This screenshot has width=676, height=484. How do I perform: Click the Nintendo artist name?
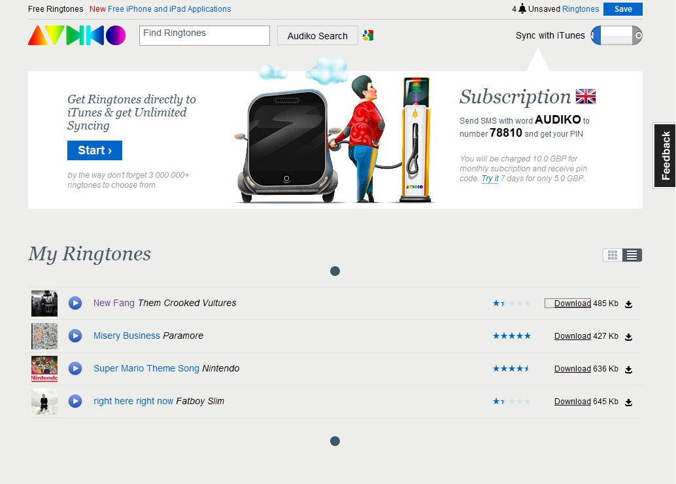coord(221,368)
